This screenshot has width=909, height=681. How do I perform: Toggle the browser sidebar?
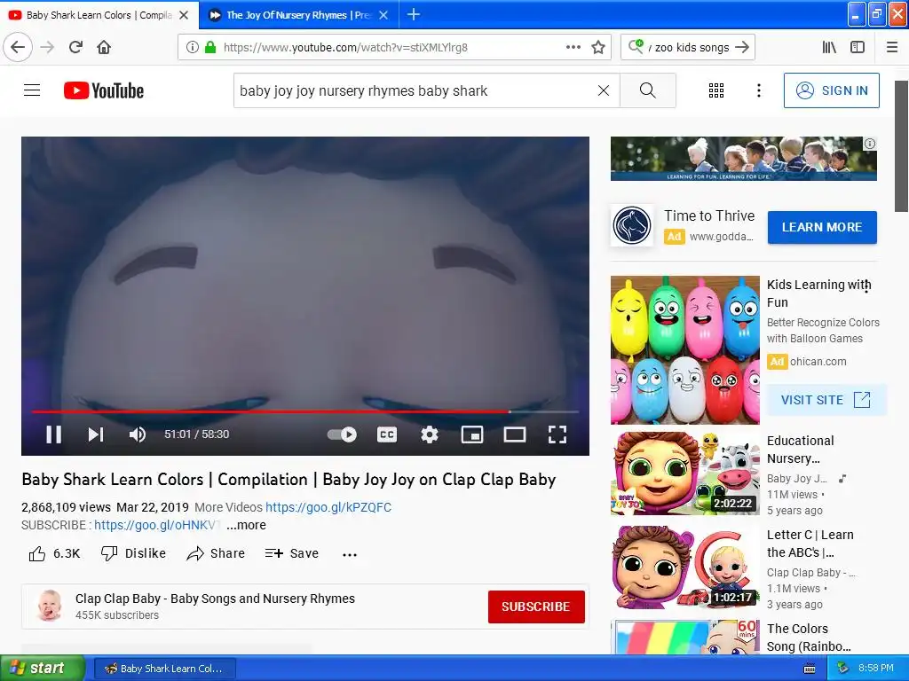pos(858,48)
